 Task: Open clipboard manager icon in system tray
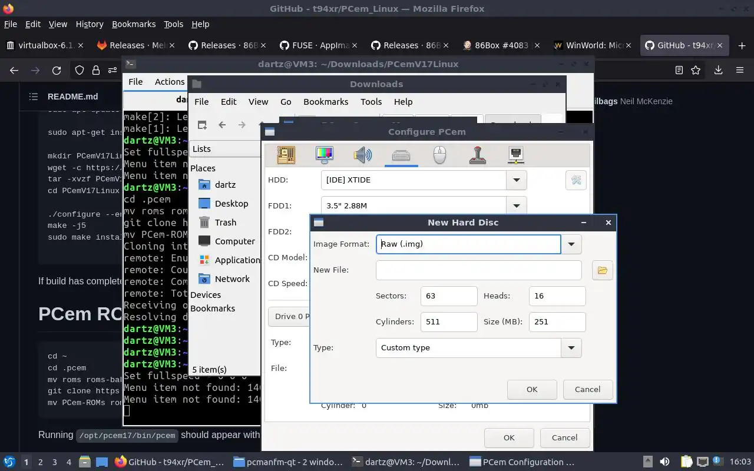tap(686, 462)
